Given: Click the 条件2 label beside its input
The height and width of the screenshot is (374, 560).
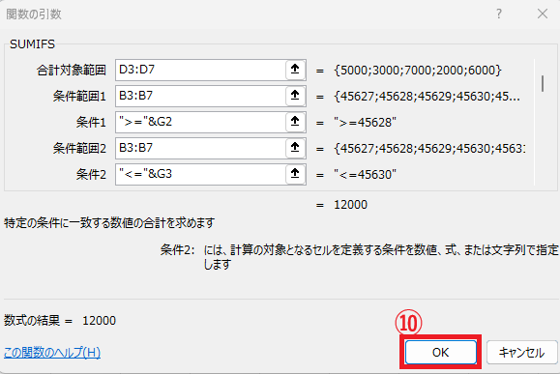Looking at the screenshot, I should pyautogui.click(x=91, y=175).
